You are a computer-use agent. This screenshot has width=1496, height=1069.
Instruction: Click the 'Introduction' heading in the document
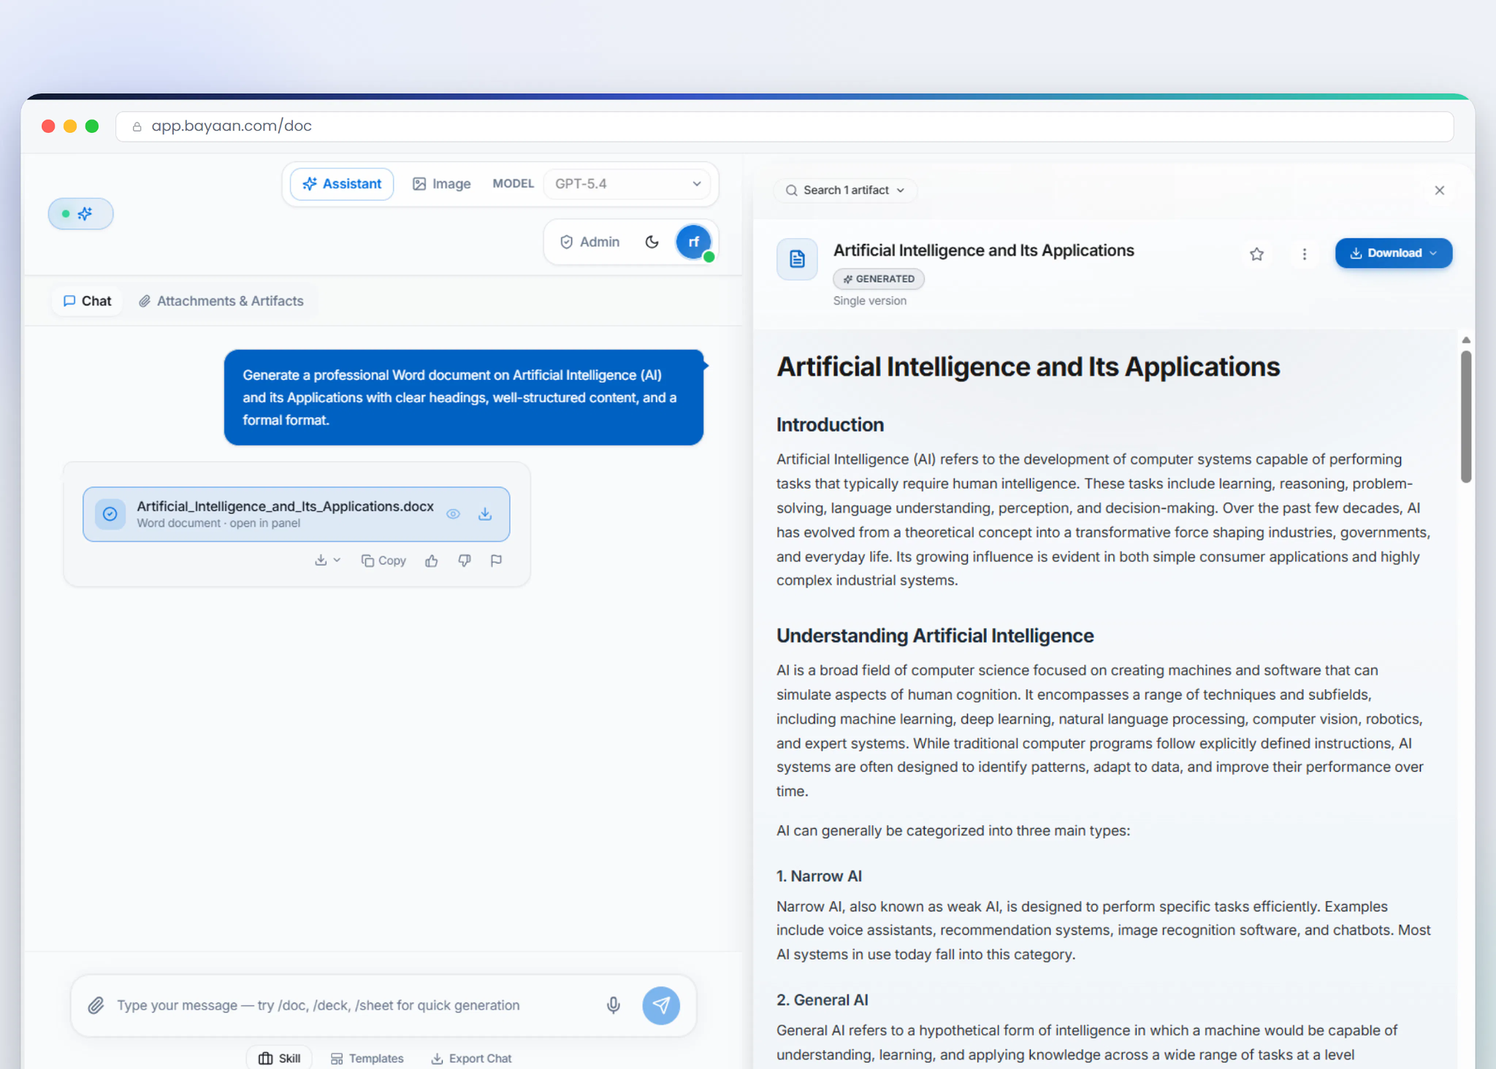pyautogui.click(x=830, y=425)
